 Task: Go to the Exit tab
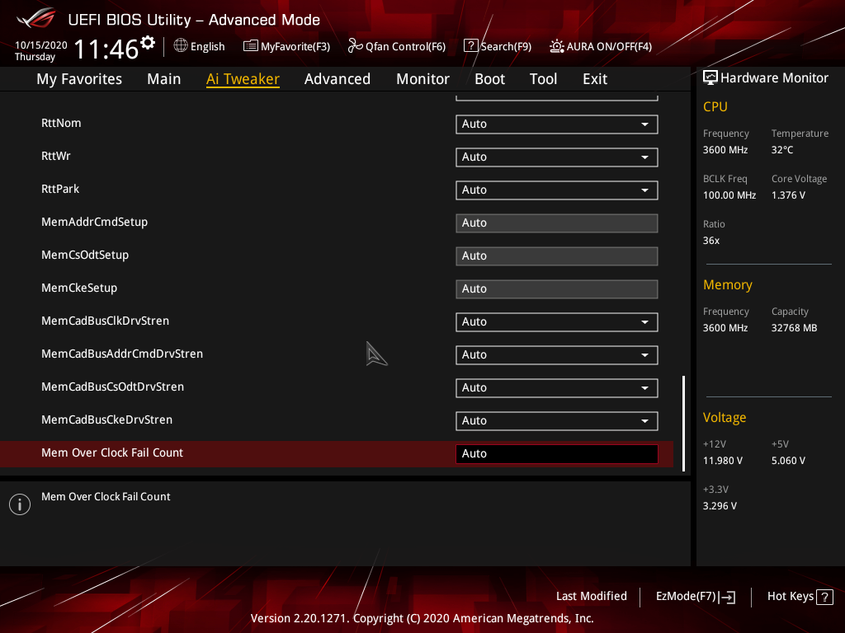[x=595, y=78]
